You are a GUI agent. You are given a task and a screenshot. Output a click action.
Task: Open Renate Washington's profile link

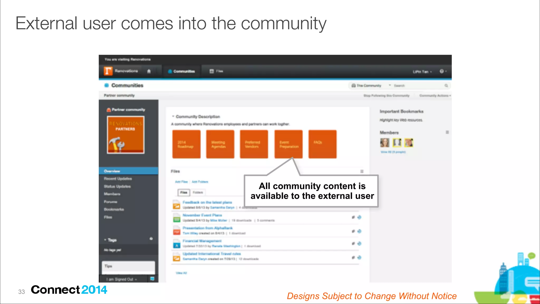click(x=226, y=246)
